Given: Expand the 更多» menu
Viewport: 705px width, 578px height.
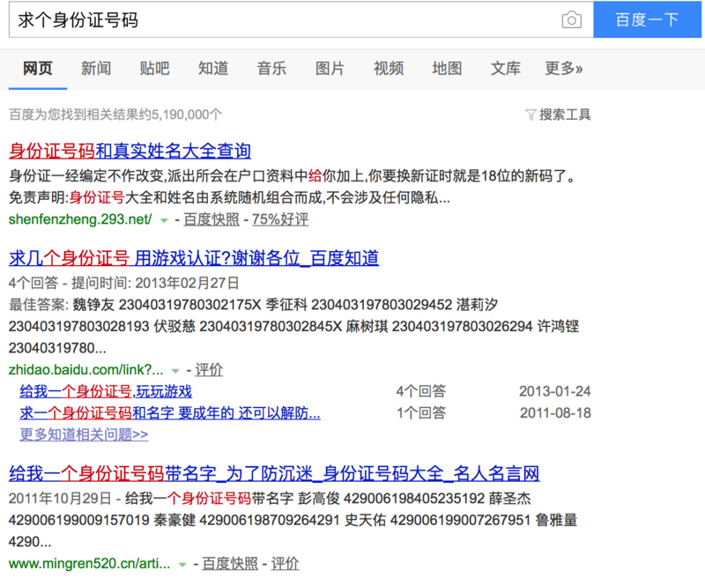Looking at the screenshot, I should (x=564, y=68).
